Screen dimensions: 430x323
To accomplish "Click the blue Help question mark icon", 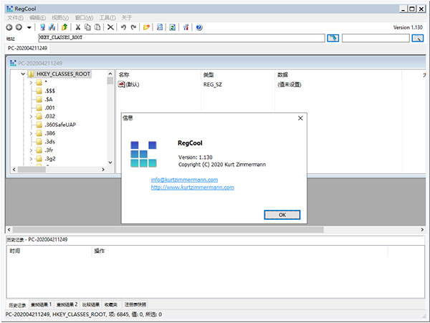I will tap(199, 27).
